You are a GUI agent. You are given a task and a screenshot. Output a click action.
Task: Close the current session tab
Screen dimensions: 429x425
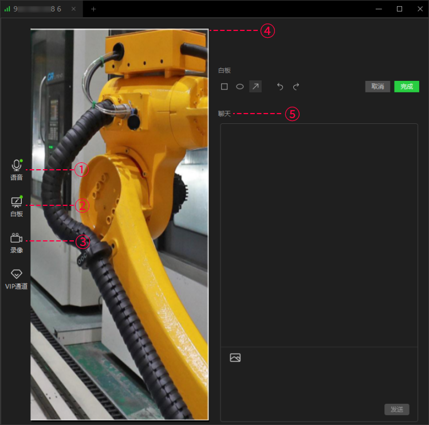[73, 9]
